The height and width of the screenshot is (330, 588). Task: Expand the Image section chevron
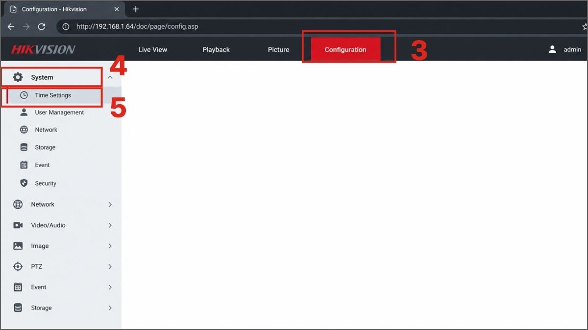click(110, 246)
